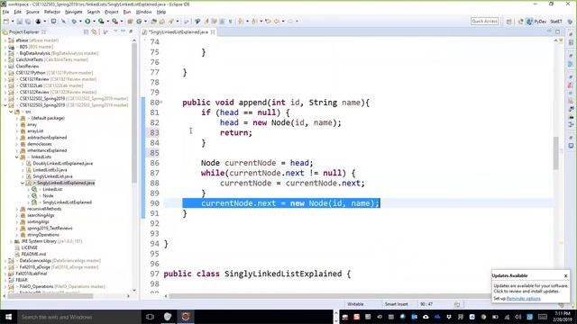
Task: Open the Run menu
Action: click(127, 12)
